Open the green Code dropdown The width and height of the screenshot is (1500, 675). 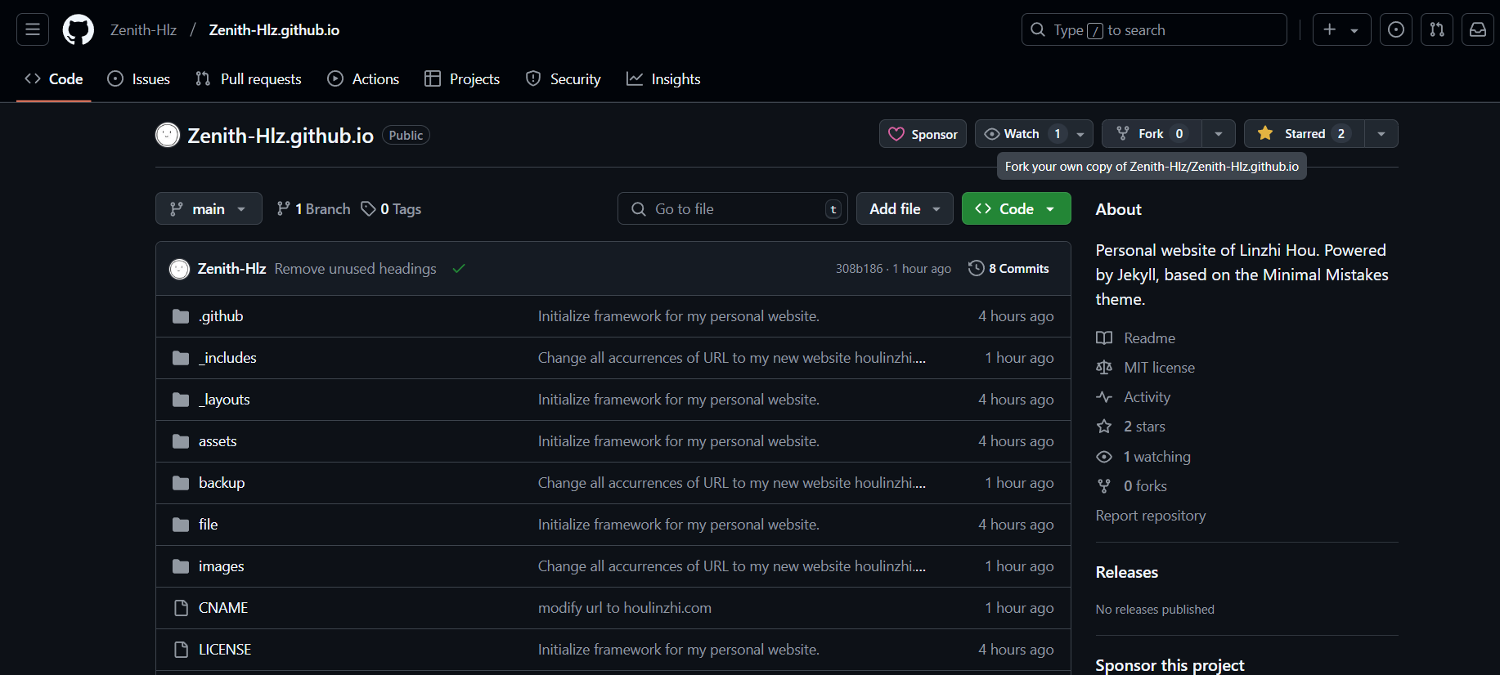1016,209
